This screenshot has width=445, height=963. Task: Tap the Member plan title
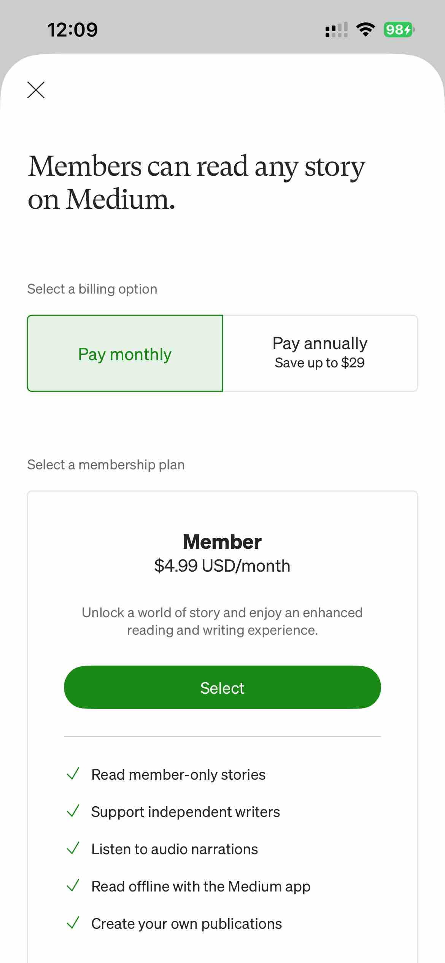222,542
